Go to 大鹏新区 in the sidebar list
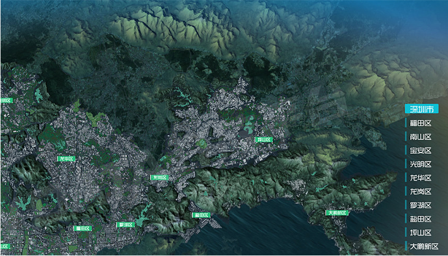448x256 pixels. coord(424,246)
